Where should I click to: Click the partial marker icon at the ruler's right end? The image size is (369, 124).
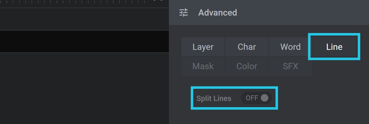158,1
